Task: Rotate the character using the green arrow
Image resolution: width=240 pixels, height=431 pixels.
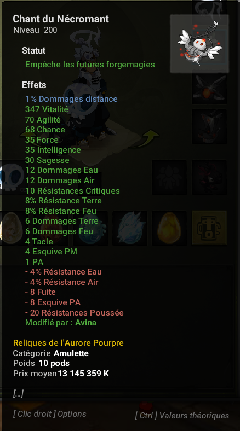Action: (x=145, y=138)
